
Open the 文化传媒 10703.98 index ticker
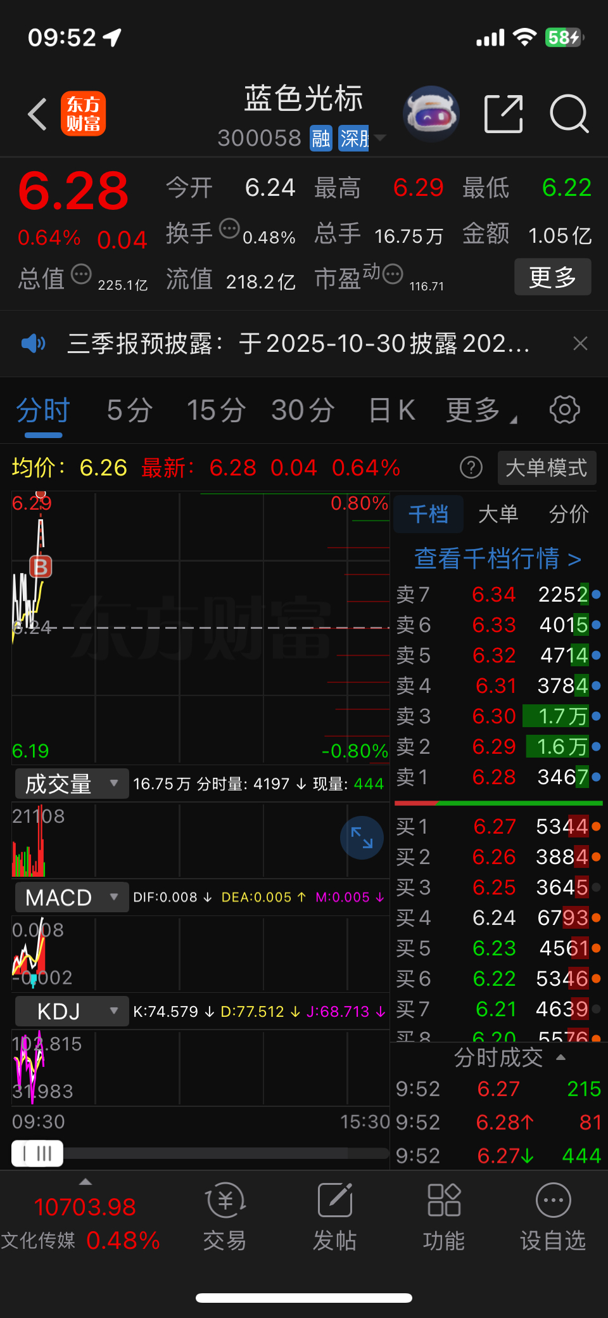pyautogui.click(x=81, y=1224)
